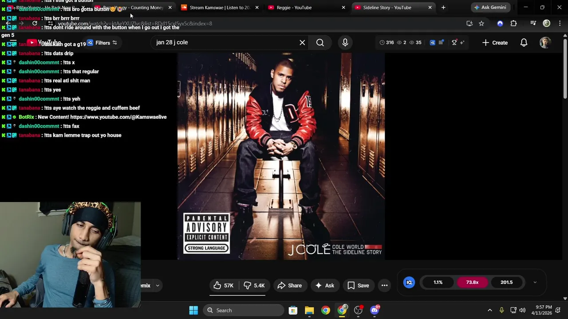Bookmark this page with the star
The width and height of the screenshot is (568, 319).
pos(481,23)
